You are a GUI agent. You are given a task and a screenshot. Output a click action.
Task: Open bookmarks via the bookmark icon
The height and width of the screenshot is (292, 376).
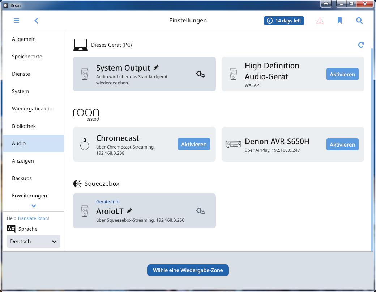[x=339, y=21]
